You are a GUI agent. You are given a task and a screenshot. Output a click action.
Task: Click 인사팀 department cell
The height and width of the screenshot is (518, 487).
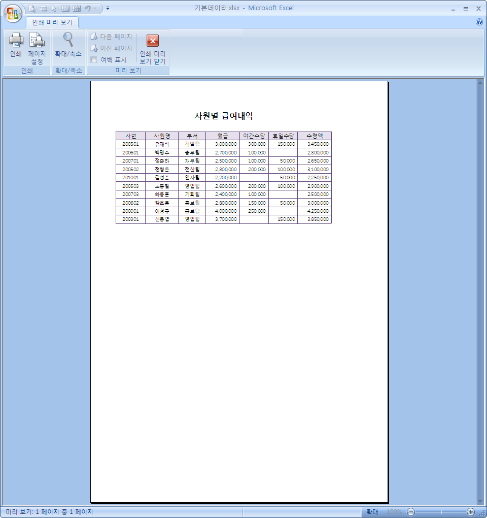(192, 178)
